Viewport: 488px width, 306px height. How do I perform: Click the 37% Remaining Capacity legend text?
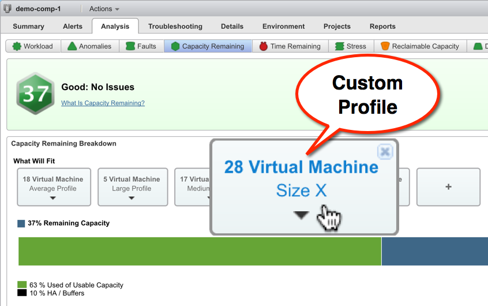(69, 223)
